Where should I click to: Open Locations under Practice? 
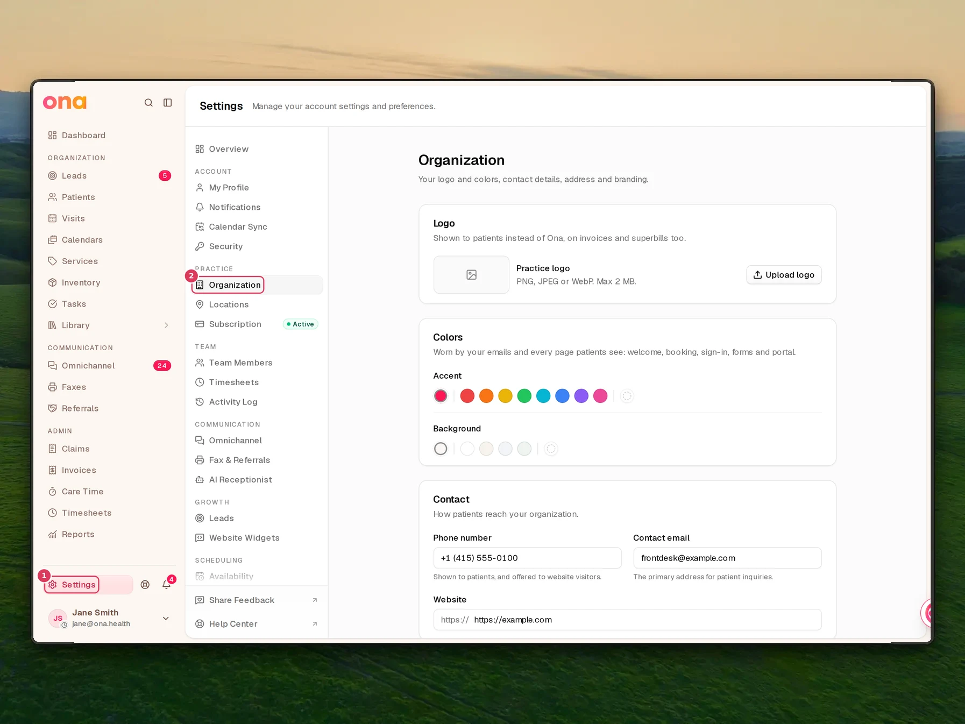[257, 304]
